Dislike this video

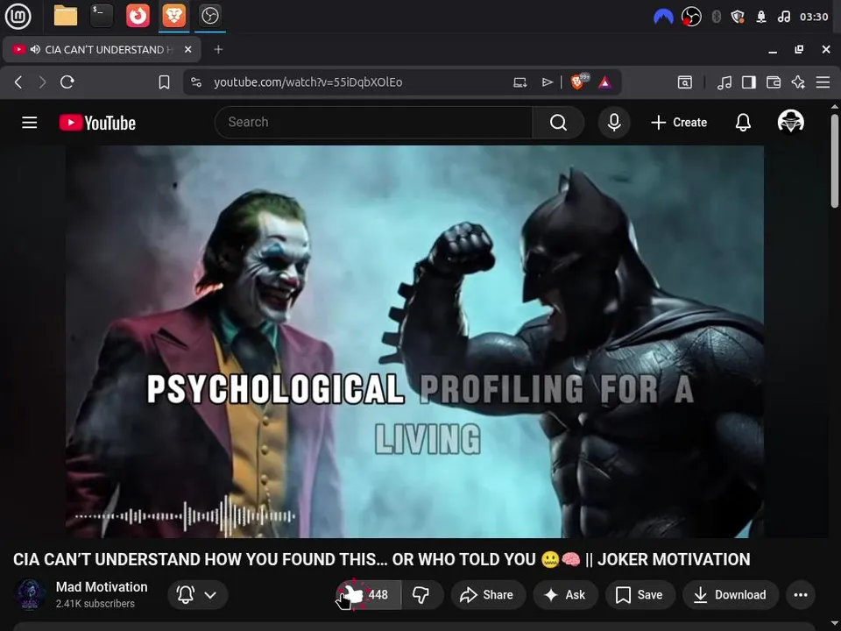click(x=421, y=594)
